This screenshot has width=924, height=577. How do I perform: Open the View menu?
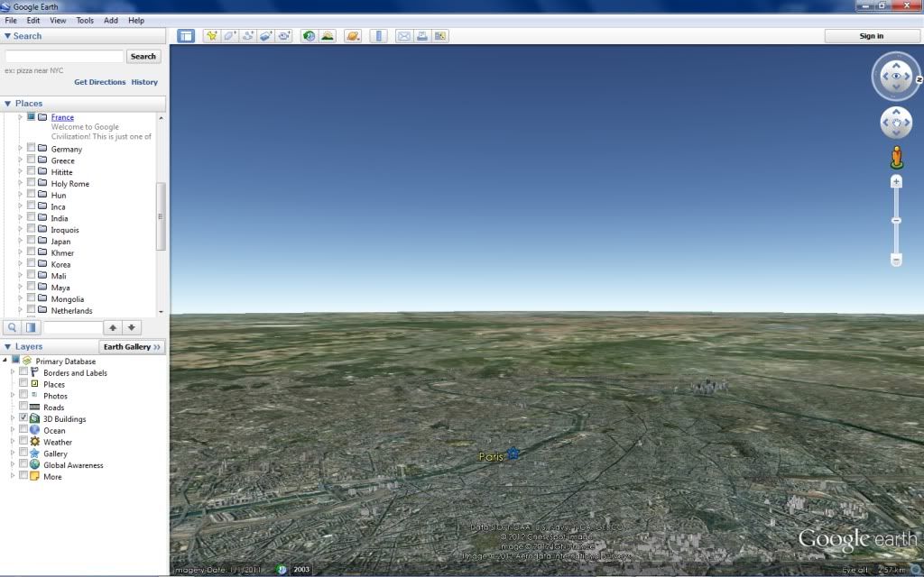click(58, 20)
